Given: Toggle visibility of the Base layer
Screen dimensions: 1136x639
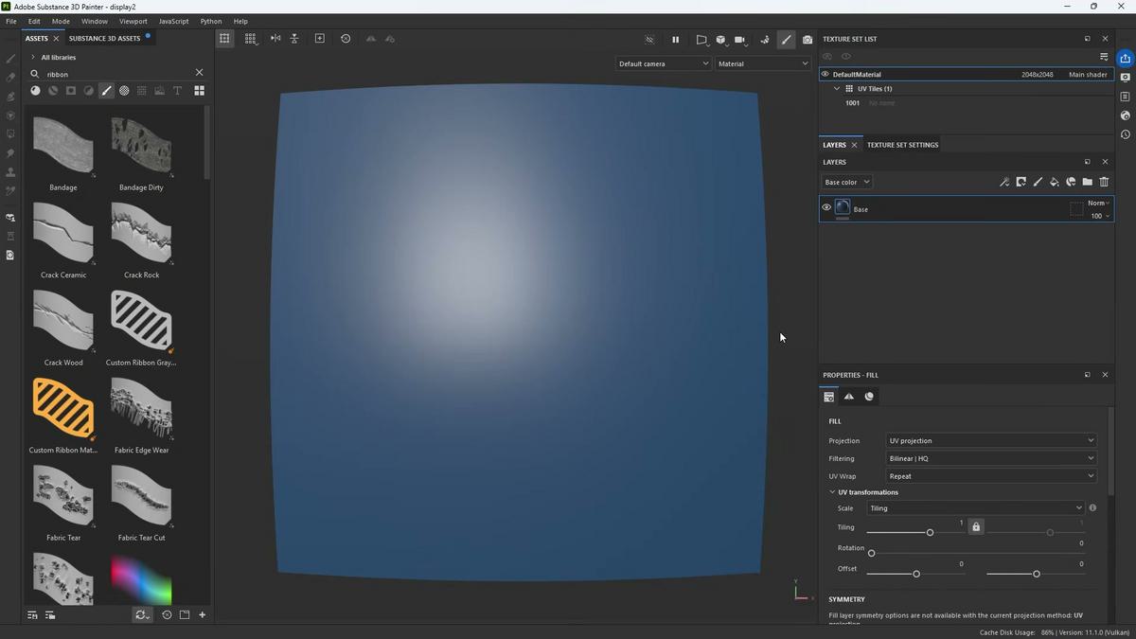Looking at the screenshot, I should pyautogui.click(x=826, y=206).
